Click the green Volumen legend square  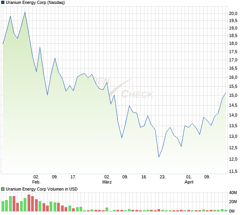tap(3, 189)
